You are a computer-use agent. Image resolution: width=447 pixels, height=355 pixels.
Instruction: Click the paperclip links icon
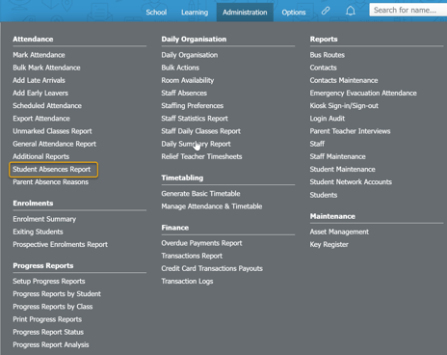[326, 11]
